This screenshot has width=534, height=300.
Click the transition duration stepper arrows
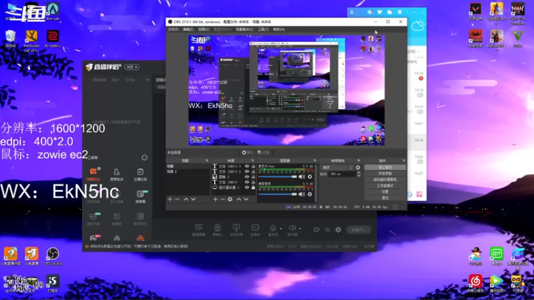[x=358, y=174]
